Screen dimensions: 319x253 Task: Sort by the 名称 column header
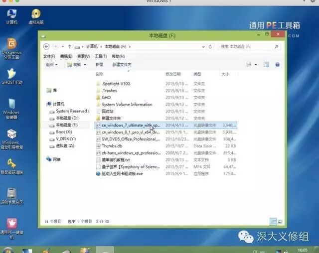point(99,74)
